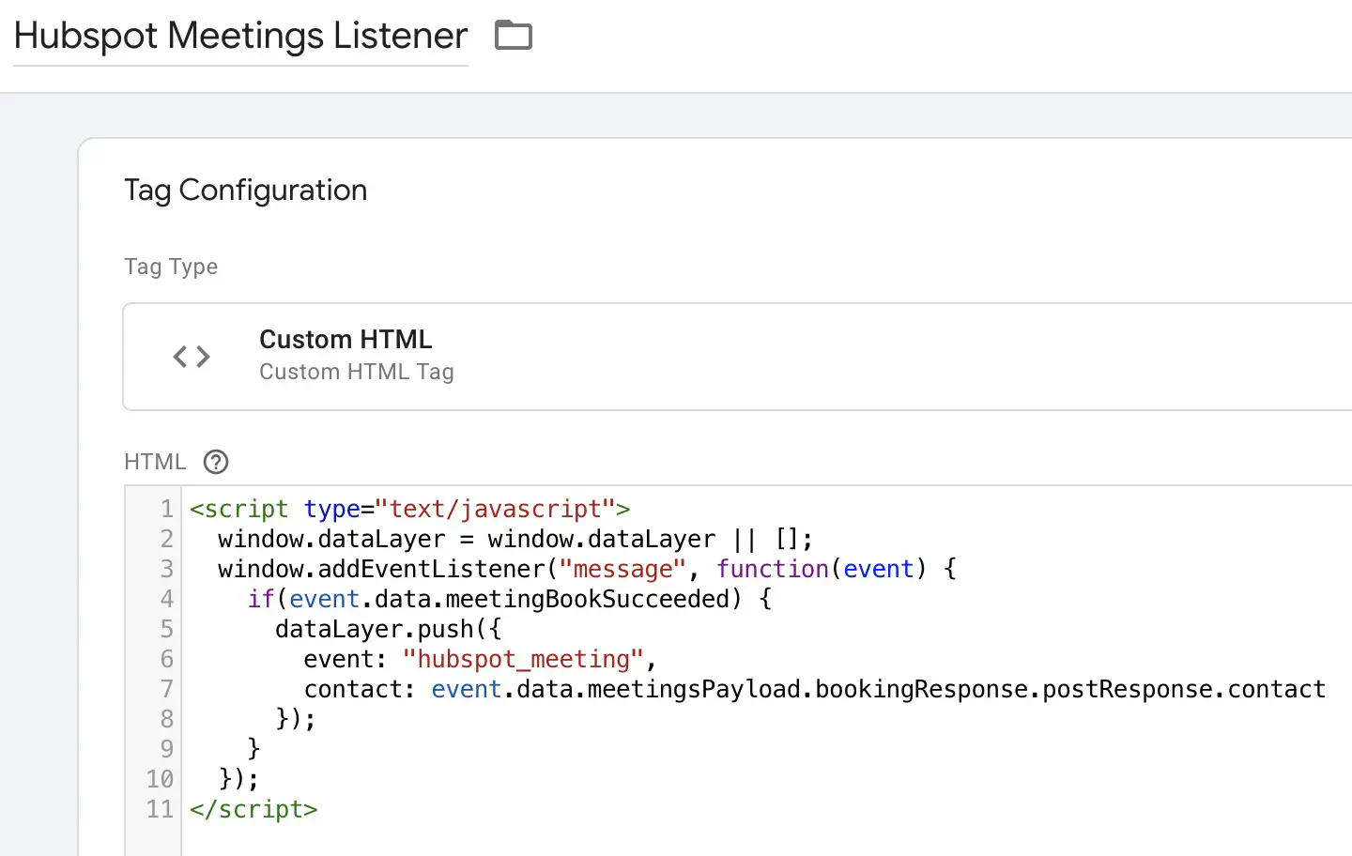Click the meetingBookSucceeded condition line
The image size is (1352, 856).
(510, 599)
